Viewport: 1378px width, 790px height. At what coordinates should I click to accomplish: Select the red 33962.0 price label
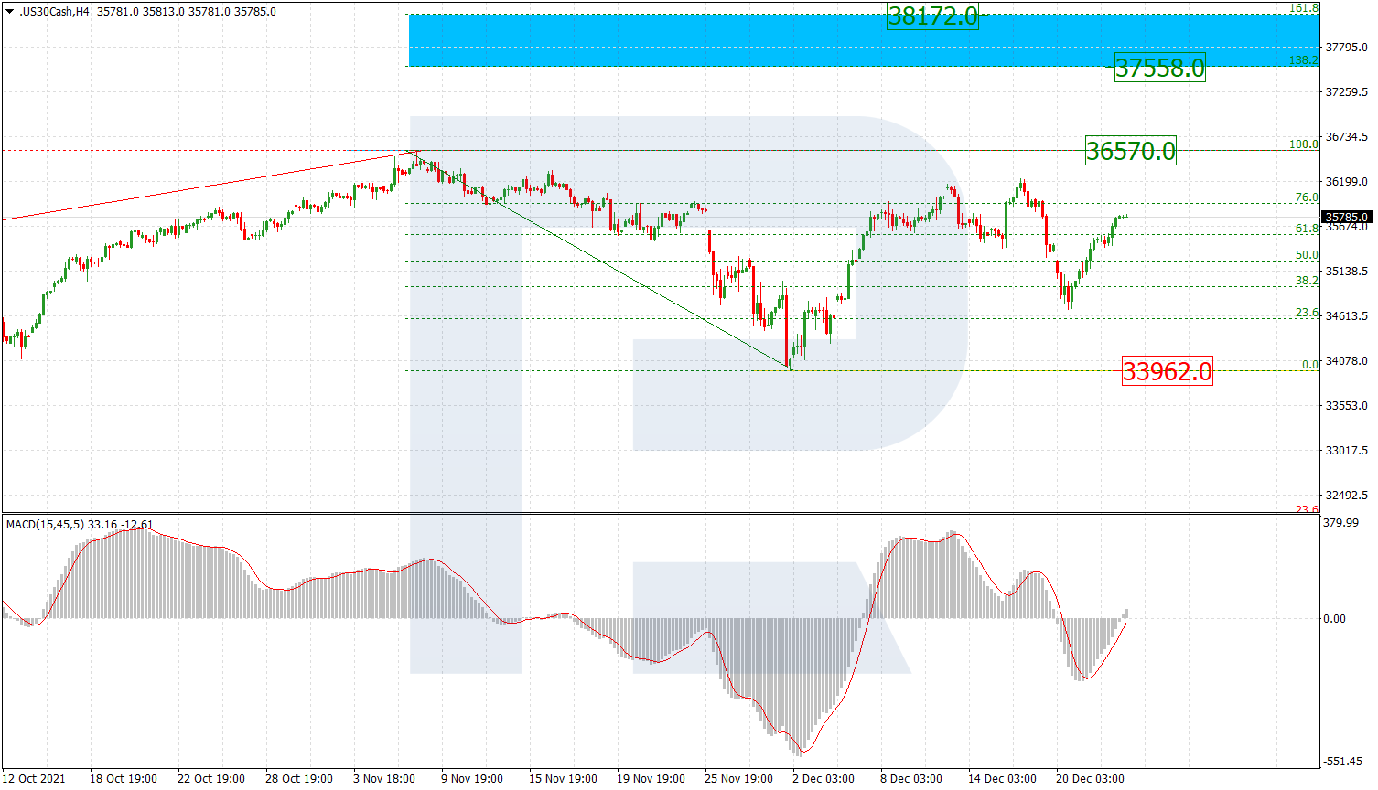click(x=1167, y=371)
